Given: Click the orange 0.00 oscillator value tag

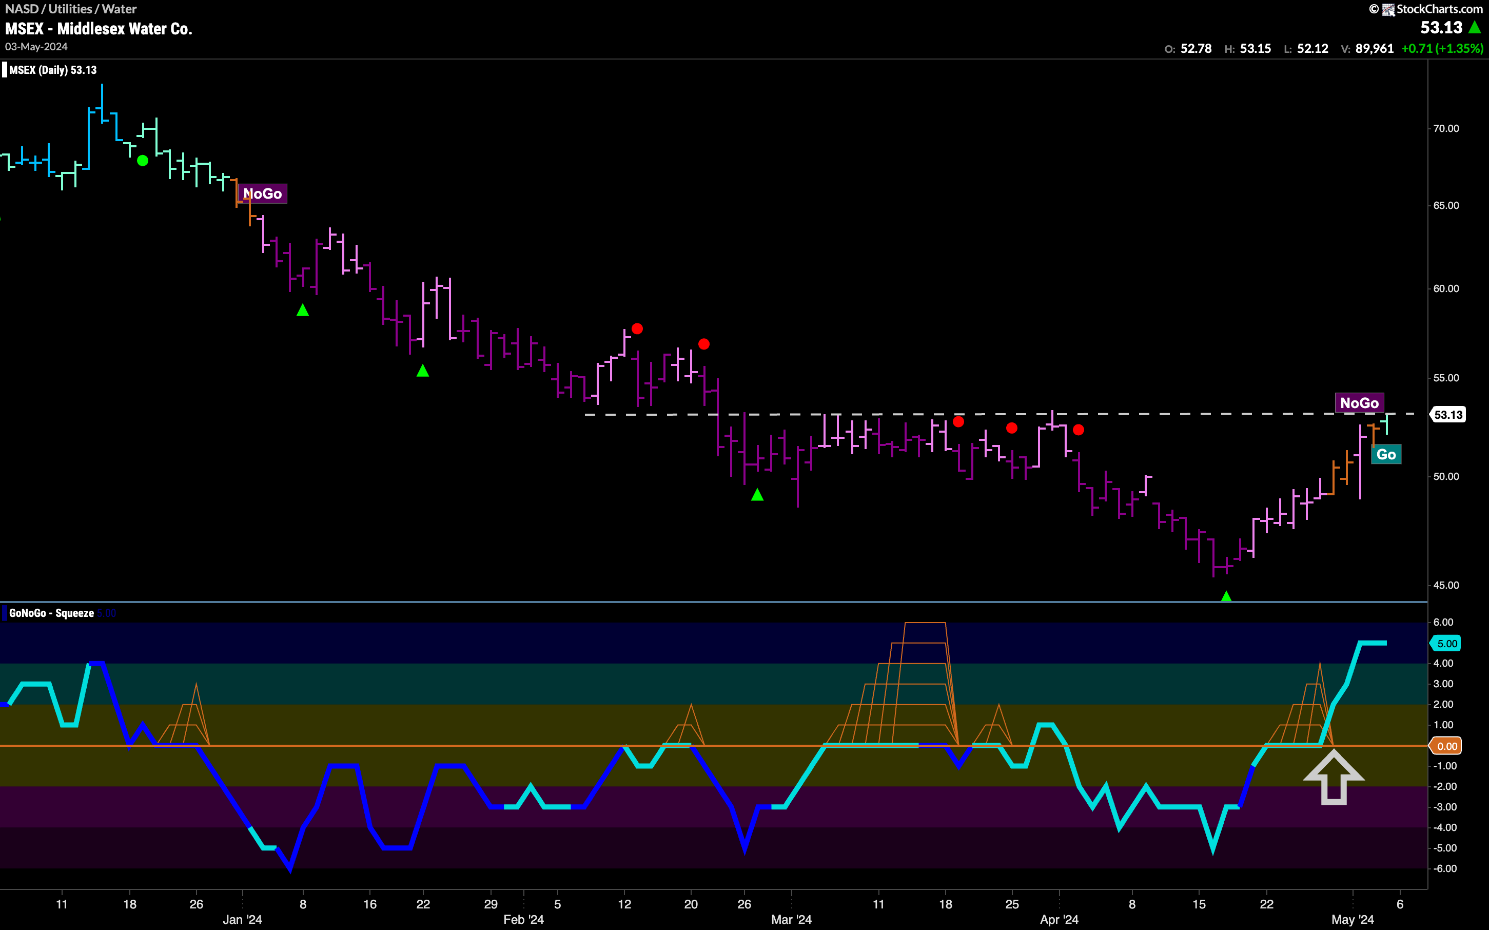Looking at the screenshot, I should tap(1446, 746).
